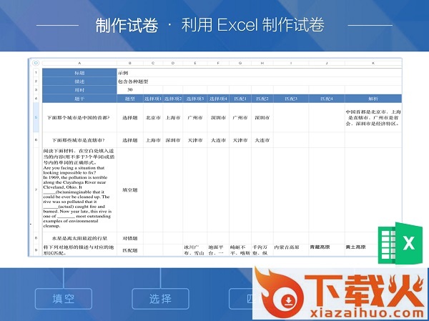Click the explanation cell starting 中国首都是北京市
Image resolution: width=429 pixels, height=321 pixels.
pyautogui.click(x=373, y=118)
